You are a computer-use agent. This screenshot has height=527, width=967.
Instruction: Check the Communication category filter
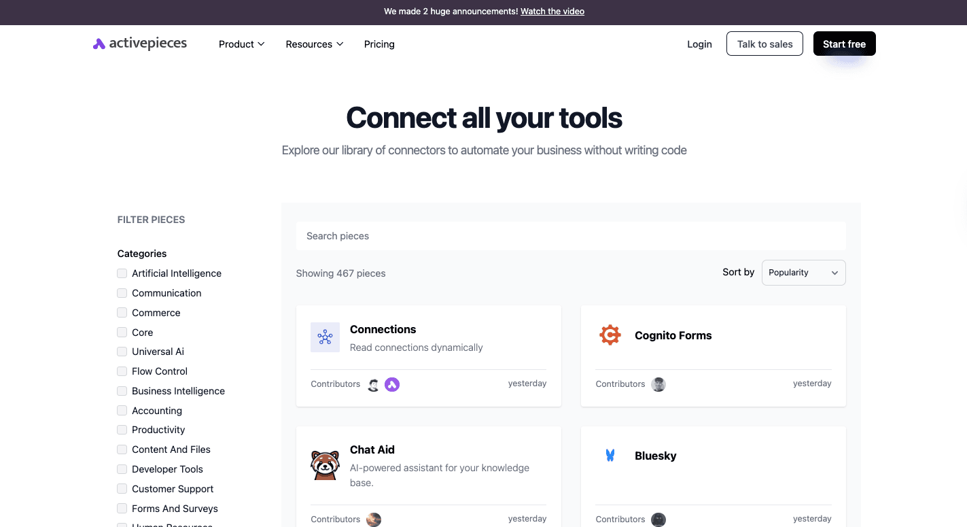click(122, 293)
